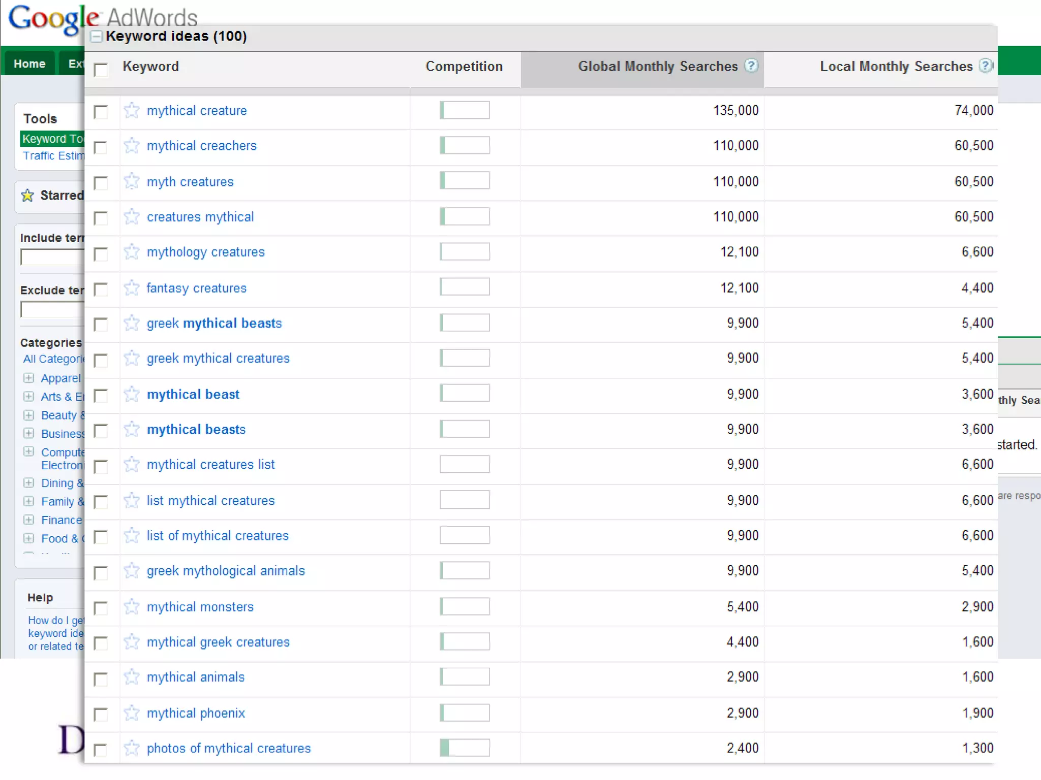Select Keyword Tool in Tools panel

pyautogui.click(x=52, y=139)
